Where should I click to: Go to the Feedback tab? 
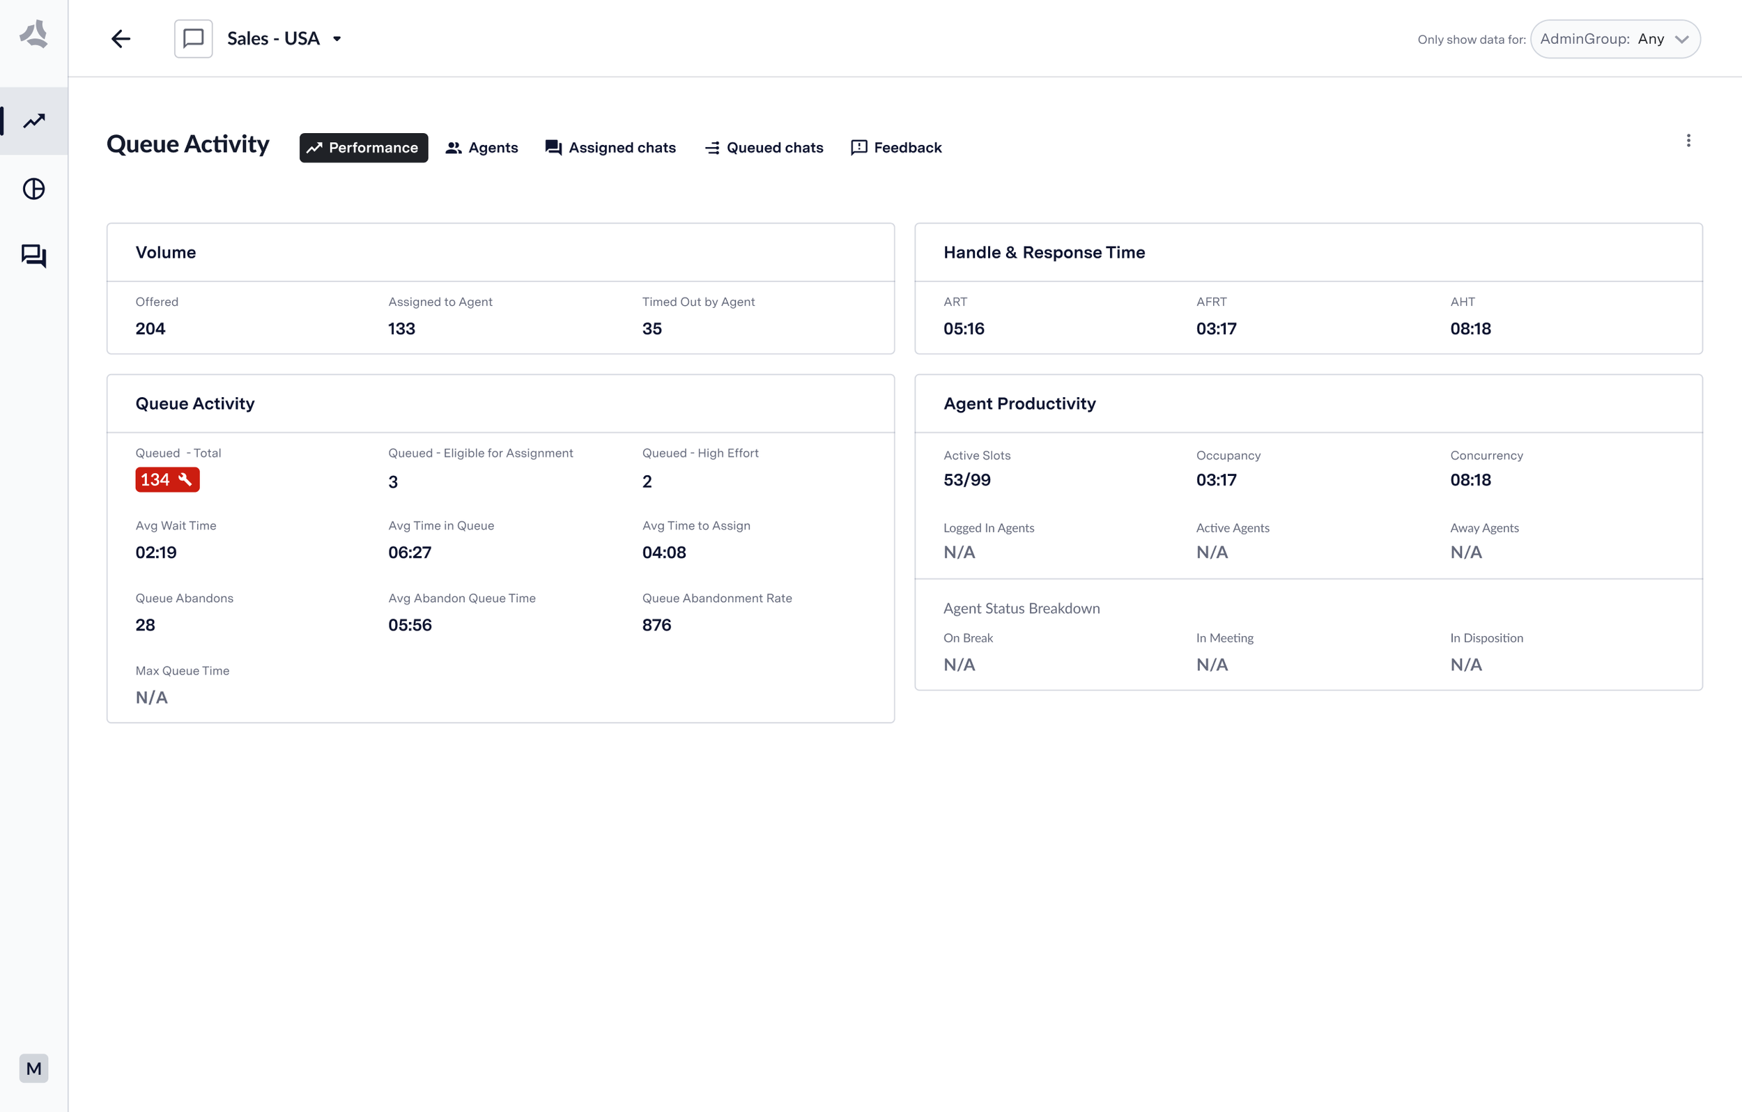point(896,148)
